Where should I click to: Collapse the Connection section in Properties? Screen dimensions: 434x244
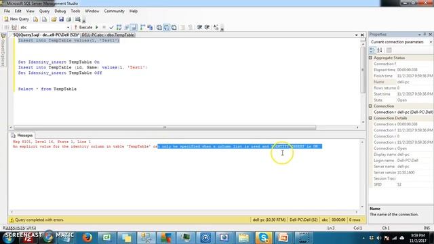(x=371, y=106)
